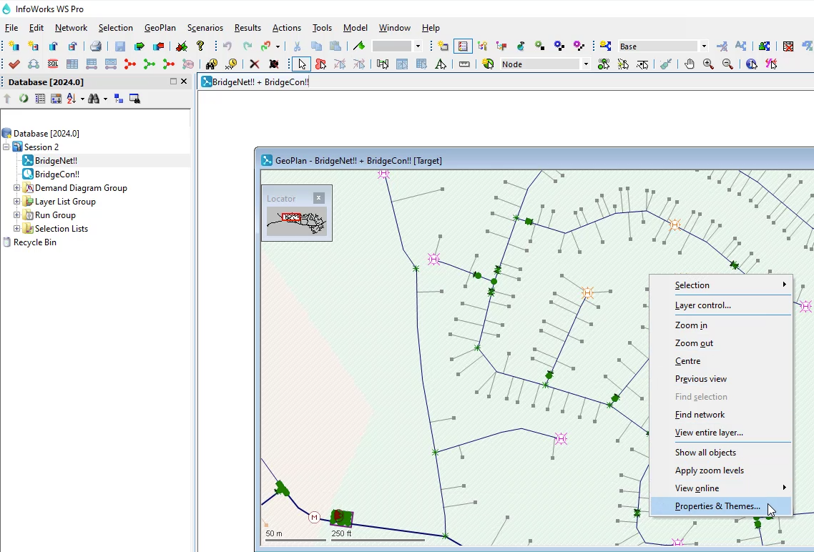
Task: Choose Properties & Themes... from context menu
Action: pyautogui.click(x=721, y=506)
